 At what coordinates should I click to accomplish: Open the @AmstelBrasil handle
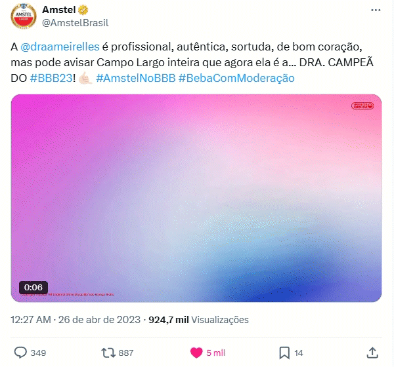(76, 23)
